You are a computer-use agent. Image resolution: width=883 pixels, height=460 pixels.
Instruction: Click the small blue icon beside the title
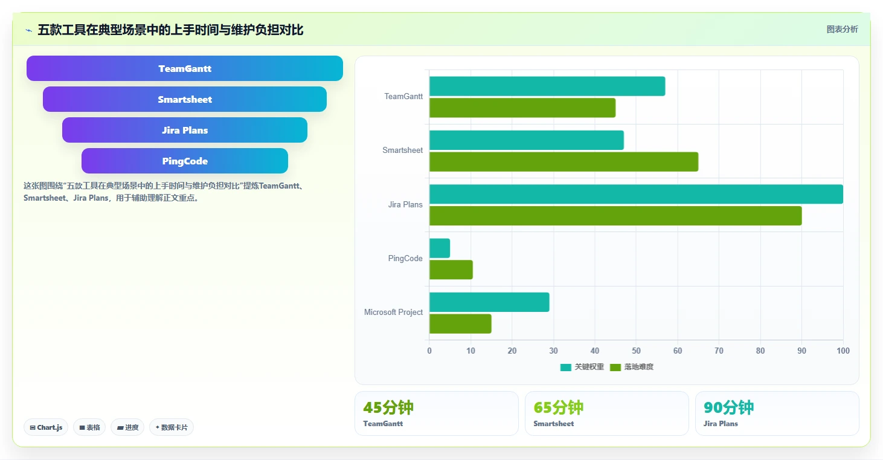click(x=28, y=30)
